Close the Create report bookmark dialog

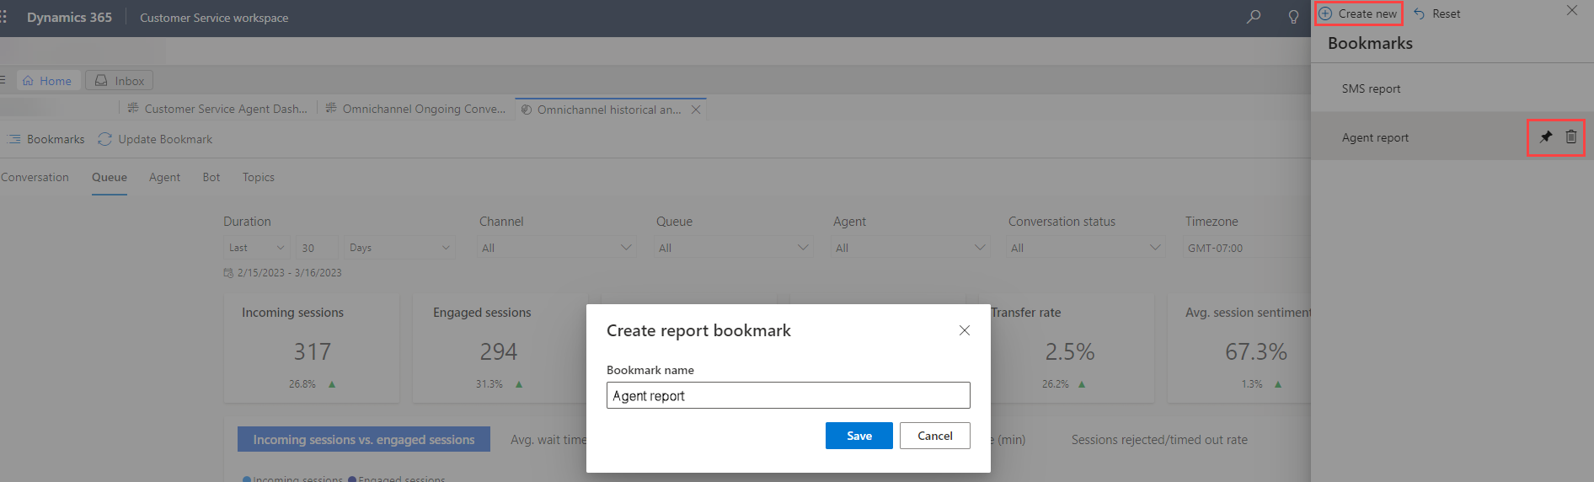tap(965, 330)
